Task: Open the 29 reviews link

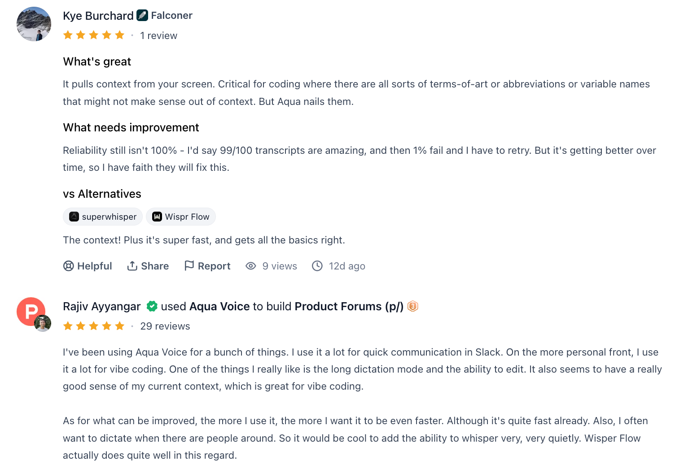Action: coord(165,326)
